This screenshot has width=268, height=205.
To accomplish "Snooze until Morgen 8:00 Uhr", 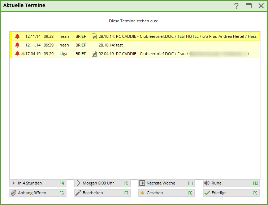I will click(102, 183).
